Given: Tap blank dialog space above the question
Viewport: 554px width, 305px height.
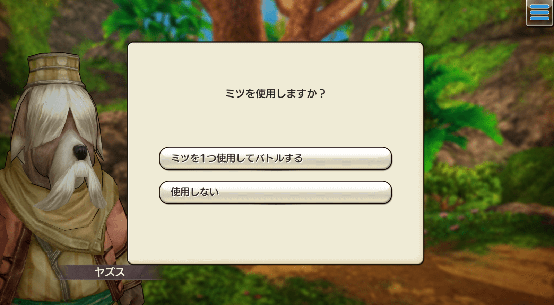Looking at the screenshot, I should point(275,64).
